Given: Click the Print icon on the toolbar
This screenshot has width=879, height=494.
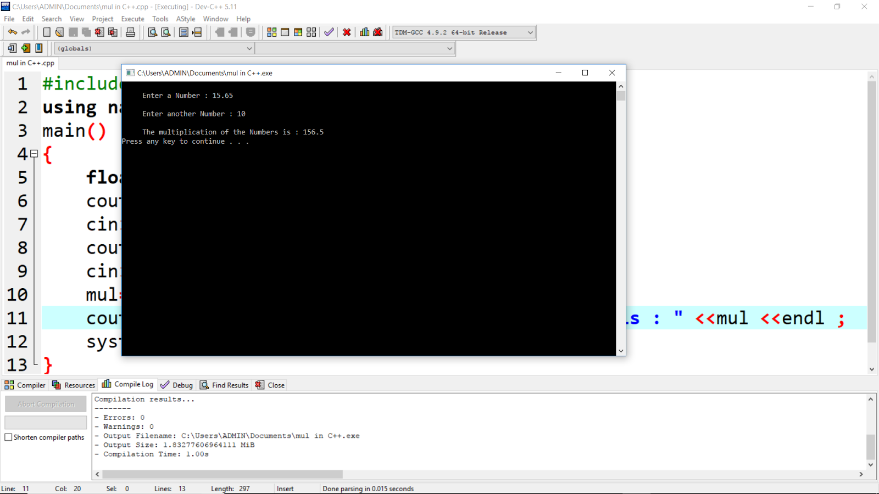Looking at the screenshot, I should pos(130,32).
